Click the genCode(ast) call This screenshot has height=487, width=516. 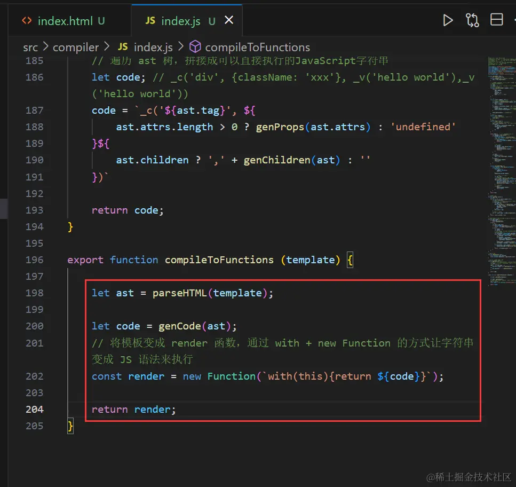coord(194,326)
